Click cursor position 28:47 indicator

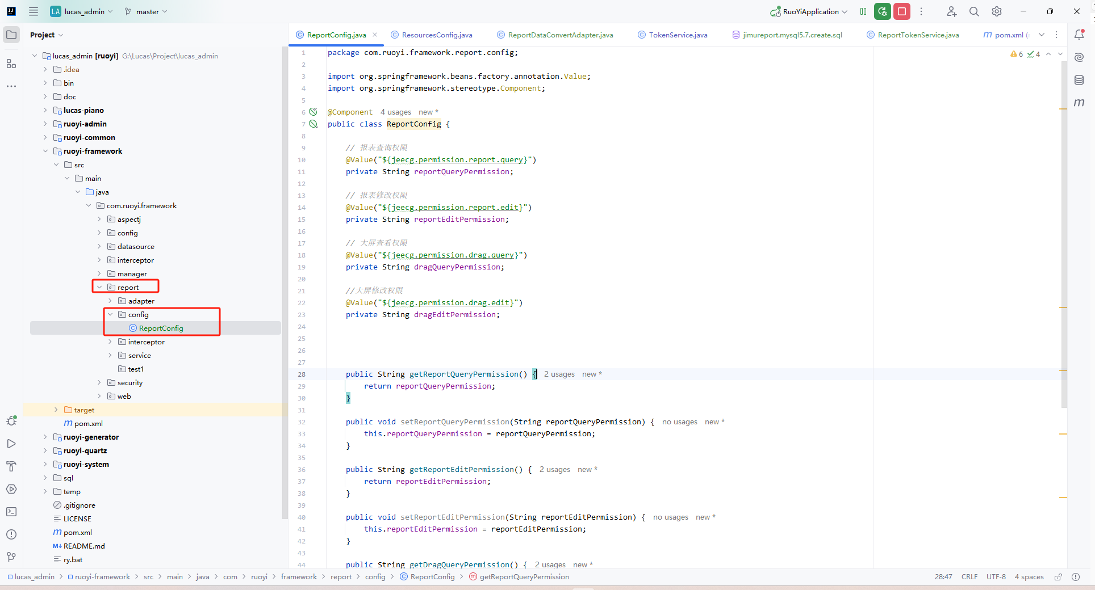[x=943, y=577]
